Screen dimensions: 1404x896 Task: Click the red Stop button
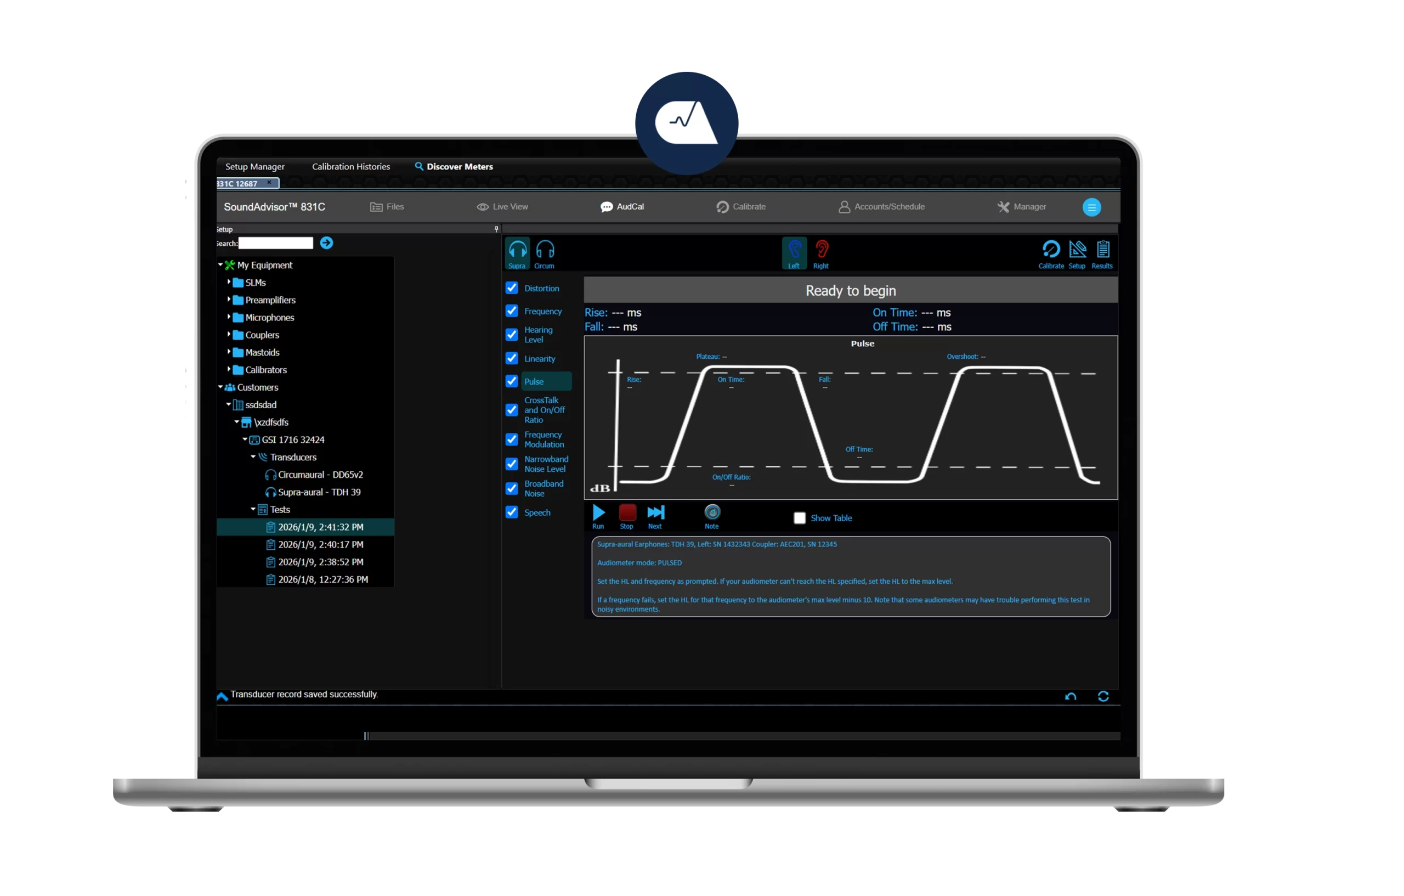[627, 517]
